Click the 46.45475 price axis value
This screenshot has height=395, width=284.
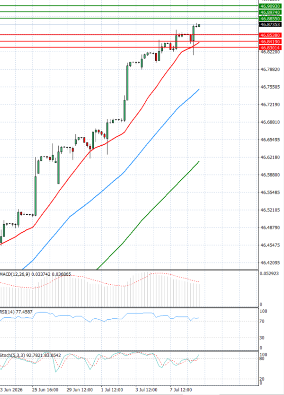tap(270, 245)
